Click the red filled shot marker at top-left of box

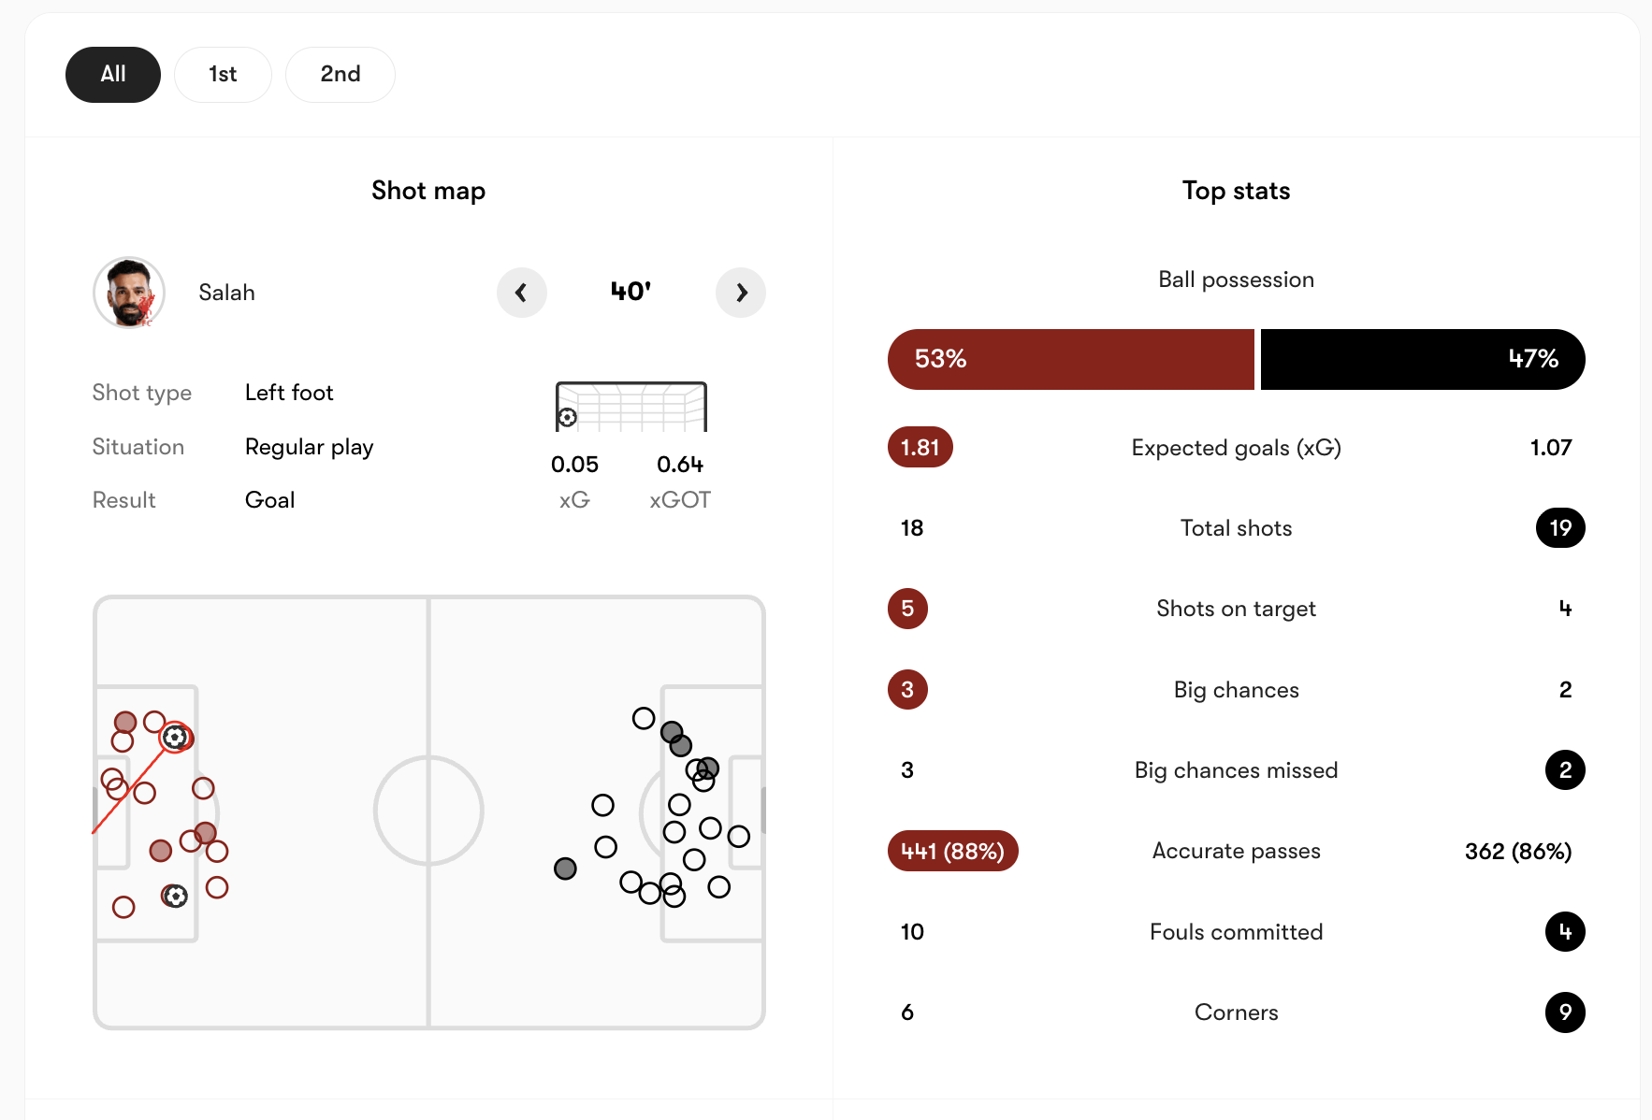click(125, 722)
